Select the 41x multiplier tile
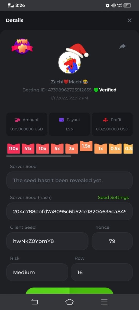Screen dimensions: 139x310 tap(28, 149)
